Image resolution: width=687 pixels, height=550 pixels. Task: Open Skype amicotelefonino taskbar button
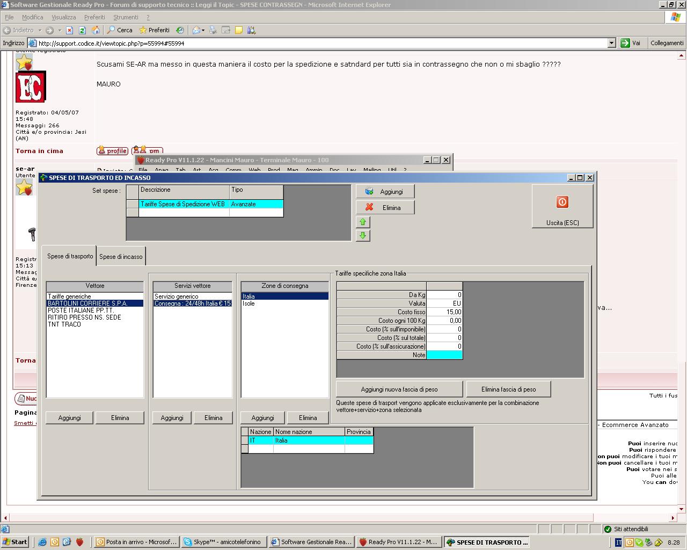pos(224,542)
